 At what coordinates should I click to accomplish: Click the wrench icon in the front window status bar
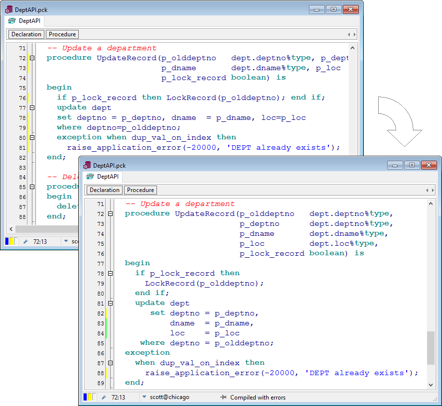104,398
